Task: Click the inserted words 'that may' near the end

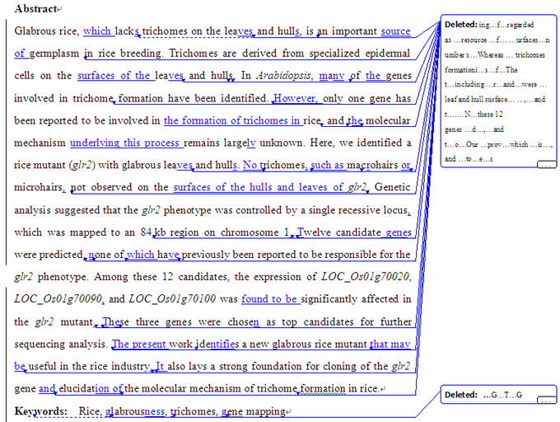Action: [390, 344]
